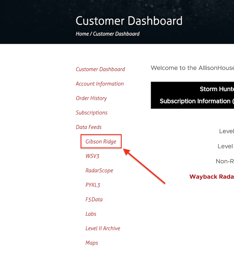
Task: Click the Wayback Radar link
Action: click(x=212, y=176)
